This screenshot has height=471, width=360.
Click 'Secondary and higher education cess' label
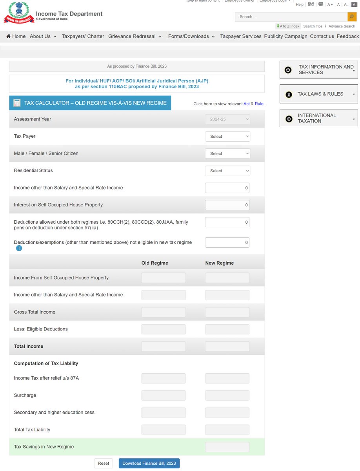tap(54, 413)
